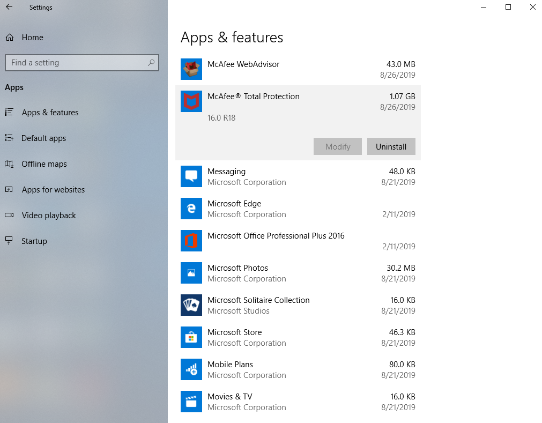Image resolution: width=542 pixels, height=423 pixels.
Task: Click the Home house icon
Action: pos(10,38)
